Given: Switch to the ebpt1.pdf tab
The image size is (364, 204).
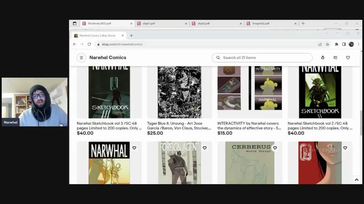Looking at the screenshot, I should click(x=149, y=24).
